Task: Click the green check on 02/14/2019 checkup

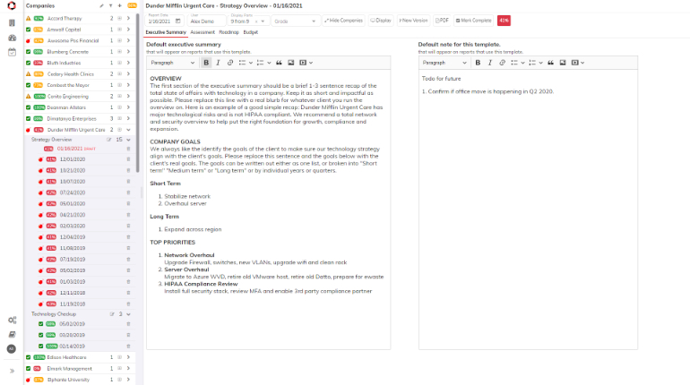Action: tap(40, 346)
